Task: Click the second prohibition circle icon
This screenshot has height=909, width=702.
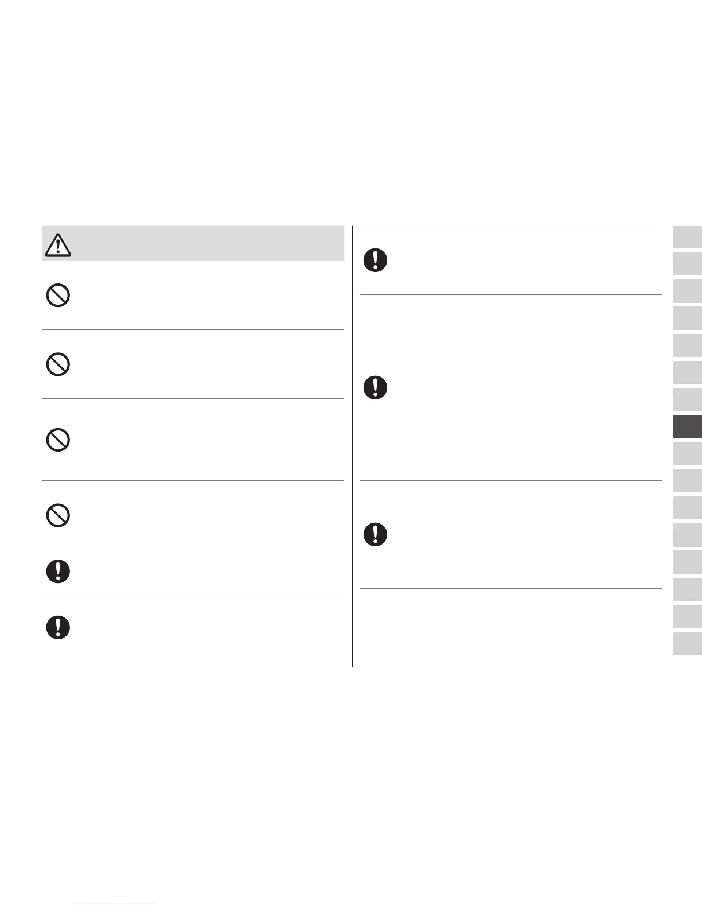Action: [x=58, y=364]
